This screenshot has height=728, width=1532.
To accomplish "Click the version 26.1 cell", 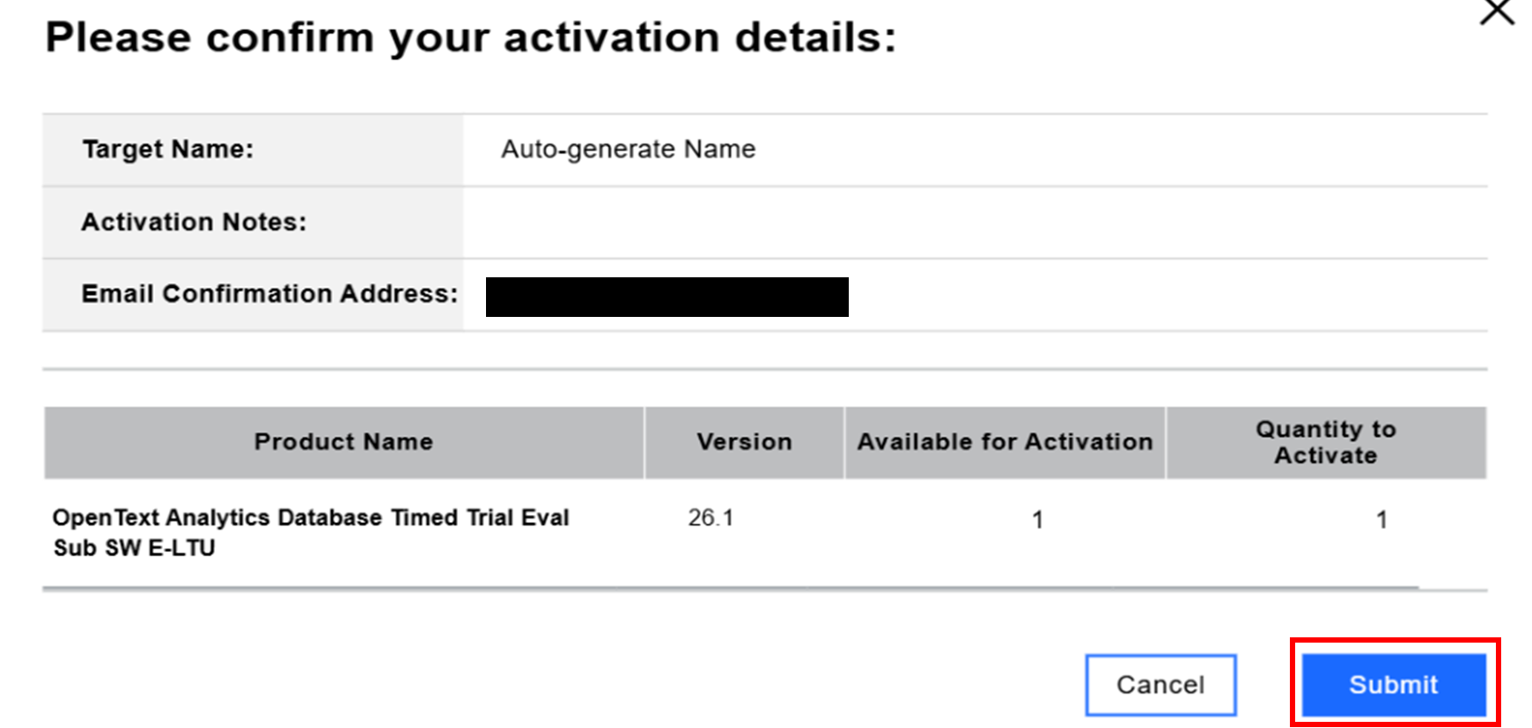I will [x=711, y=518].
